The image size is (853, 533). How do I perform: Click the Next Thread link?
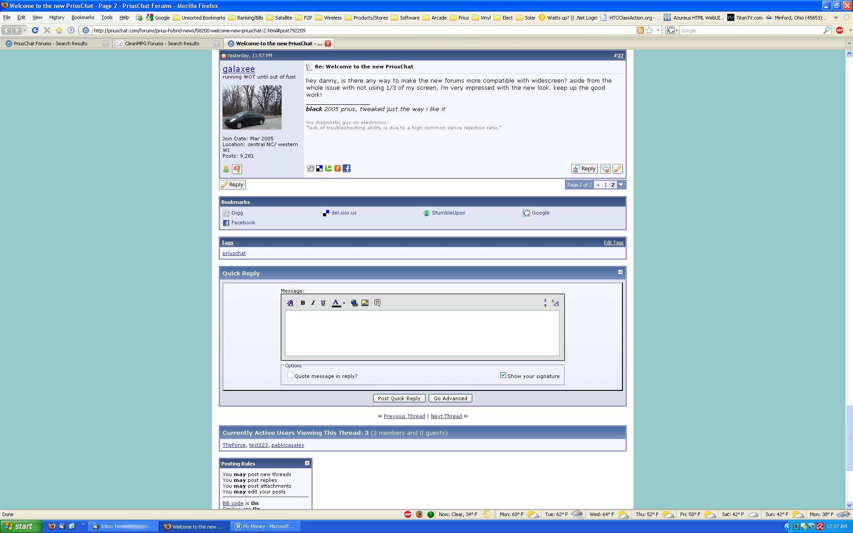(x=446, y=416)
